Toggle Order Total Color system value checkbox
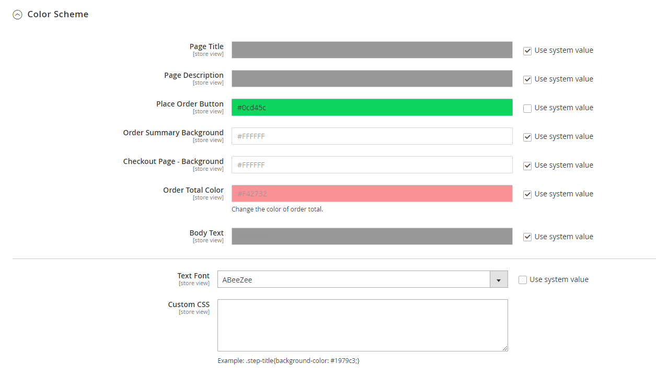Viewport: 656px width, 376px height. pyautogui.click(x=527, y=194)
